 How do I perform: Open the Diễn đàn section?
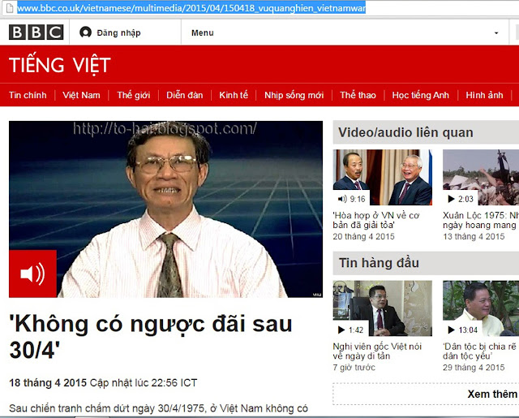pyautogui.click(x=185, y=95)
